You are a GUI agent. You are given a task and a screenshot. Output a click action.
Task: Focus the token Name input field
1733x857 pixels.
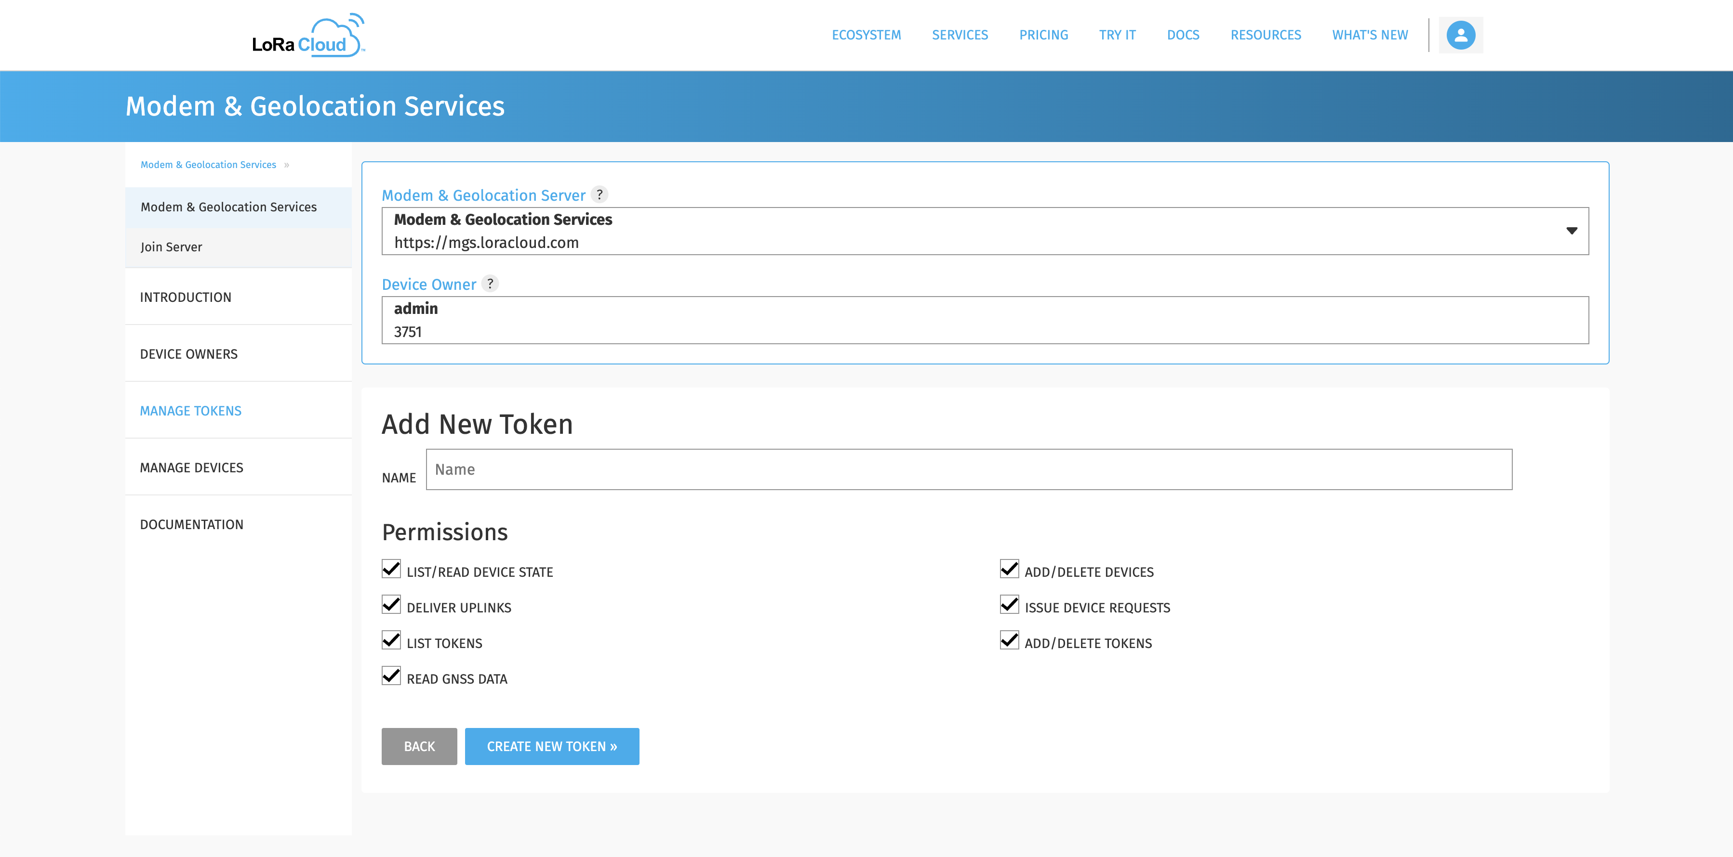(969, 469)
